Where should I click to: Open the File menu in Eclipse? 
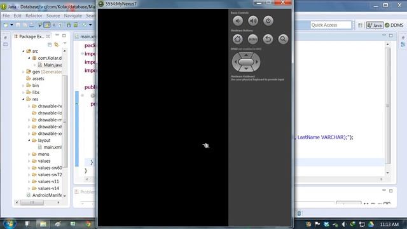click(6, 16)
